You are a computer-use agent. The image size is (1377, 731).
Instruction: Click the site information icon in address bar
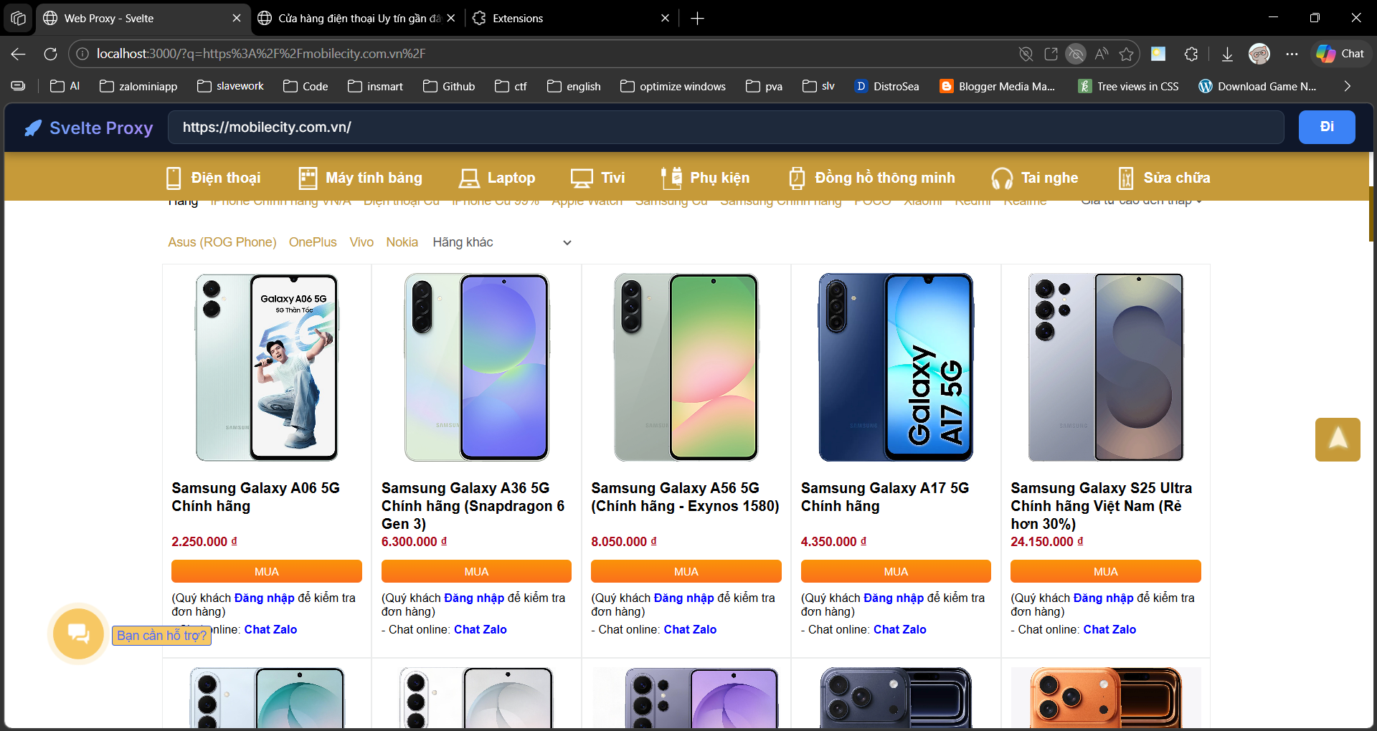pos(82,54)
